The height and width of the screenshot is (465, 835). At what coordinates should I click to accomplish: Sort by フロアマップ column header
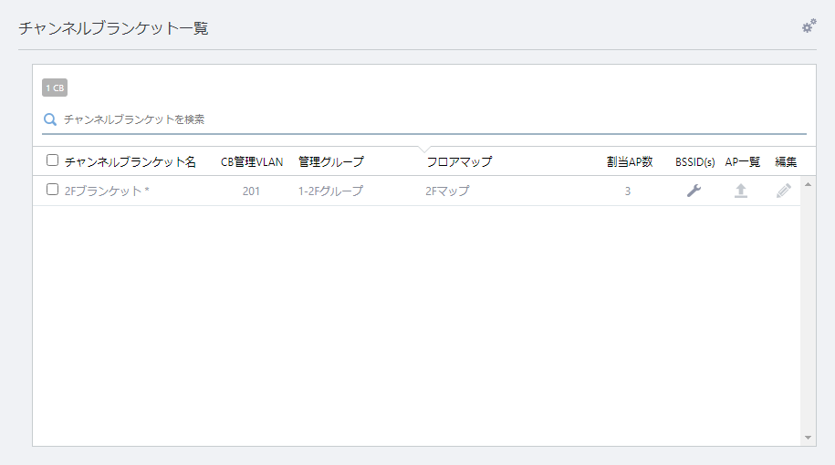(x=459, y=161)
